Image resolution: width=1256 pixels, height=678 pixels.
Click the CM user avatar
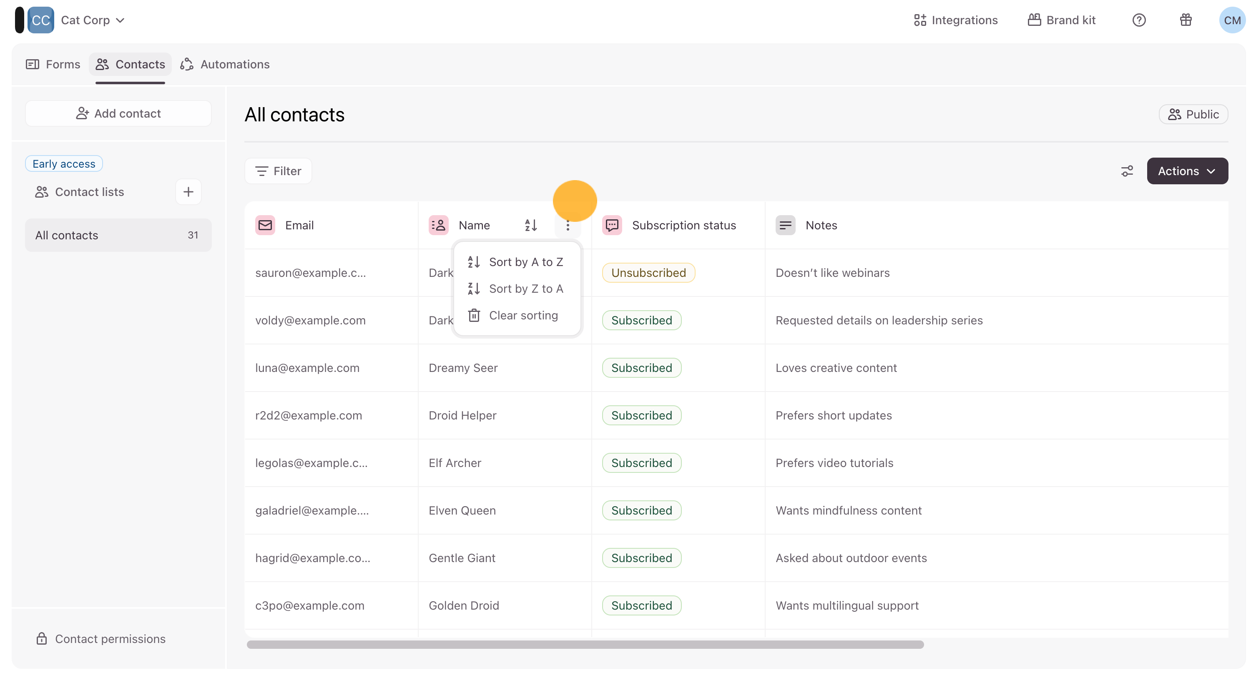pos(1232,20)
